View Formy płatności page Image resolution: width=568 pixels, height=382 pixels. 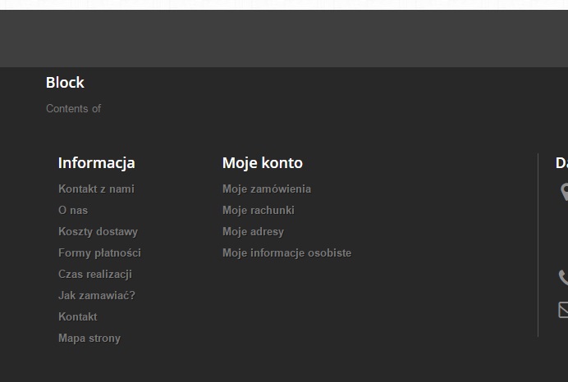(99, 252)
